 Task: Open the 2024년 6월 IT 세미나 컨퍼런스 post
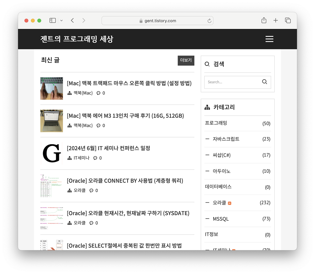108,148
